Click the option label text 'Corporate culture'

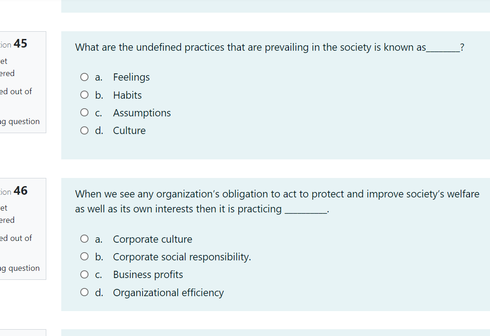point(152,239)
